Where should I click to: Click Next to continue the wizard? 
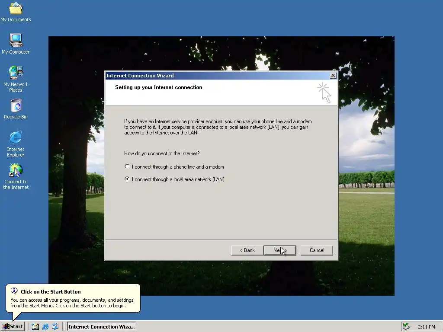(x=280, y=250)
